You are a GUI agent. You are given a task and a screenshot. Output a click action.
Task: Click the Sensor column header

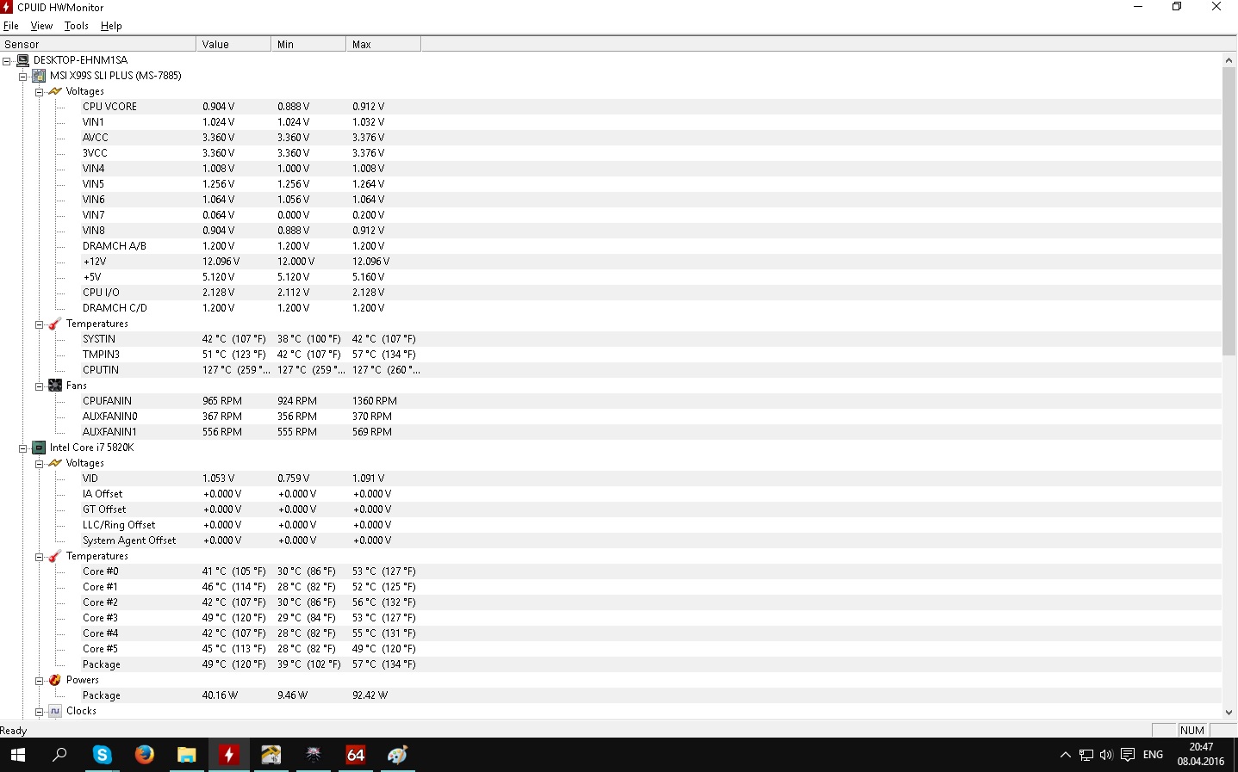point(98,45)
